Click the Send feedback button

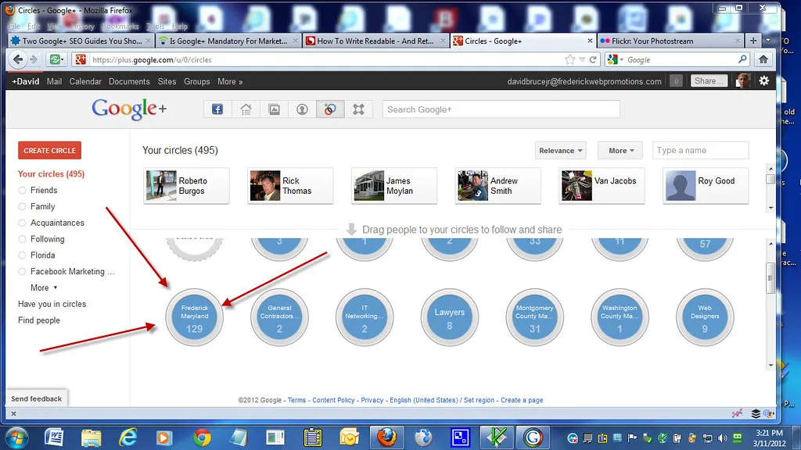(36, 398)
